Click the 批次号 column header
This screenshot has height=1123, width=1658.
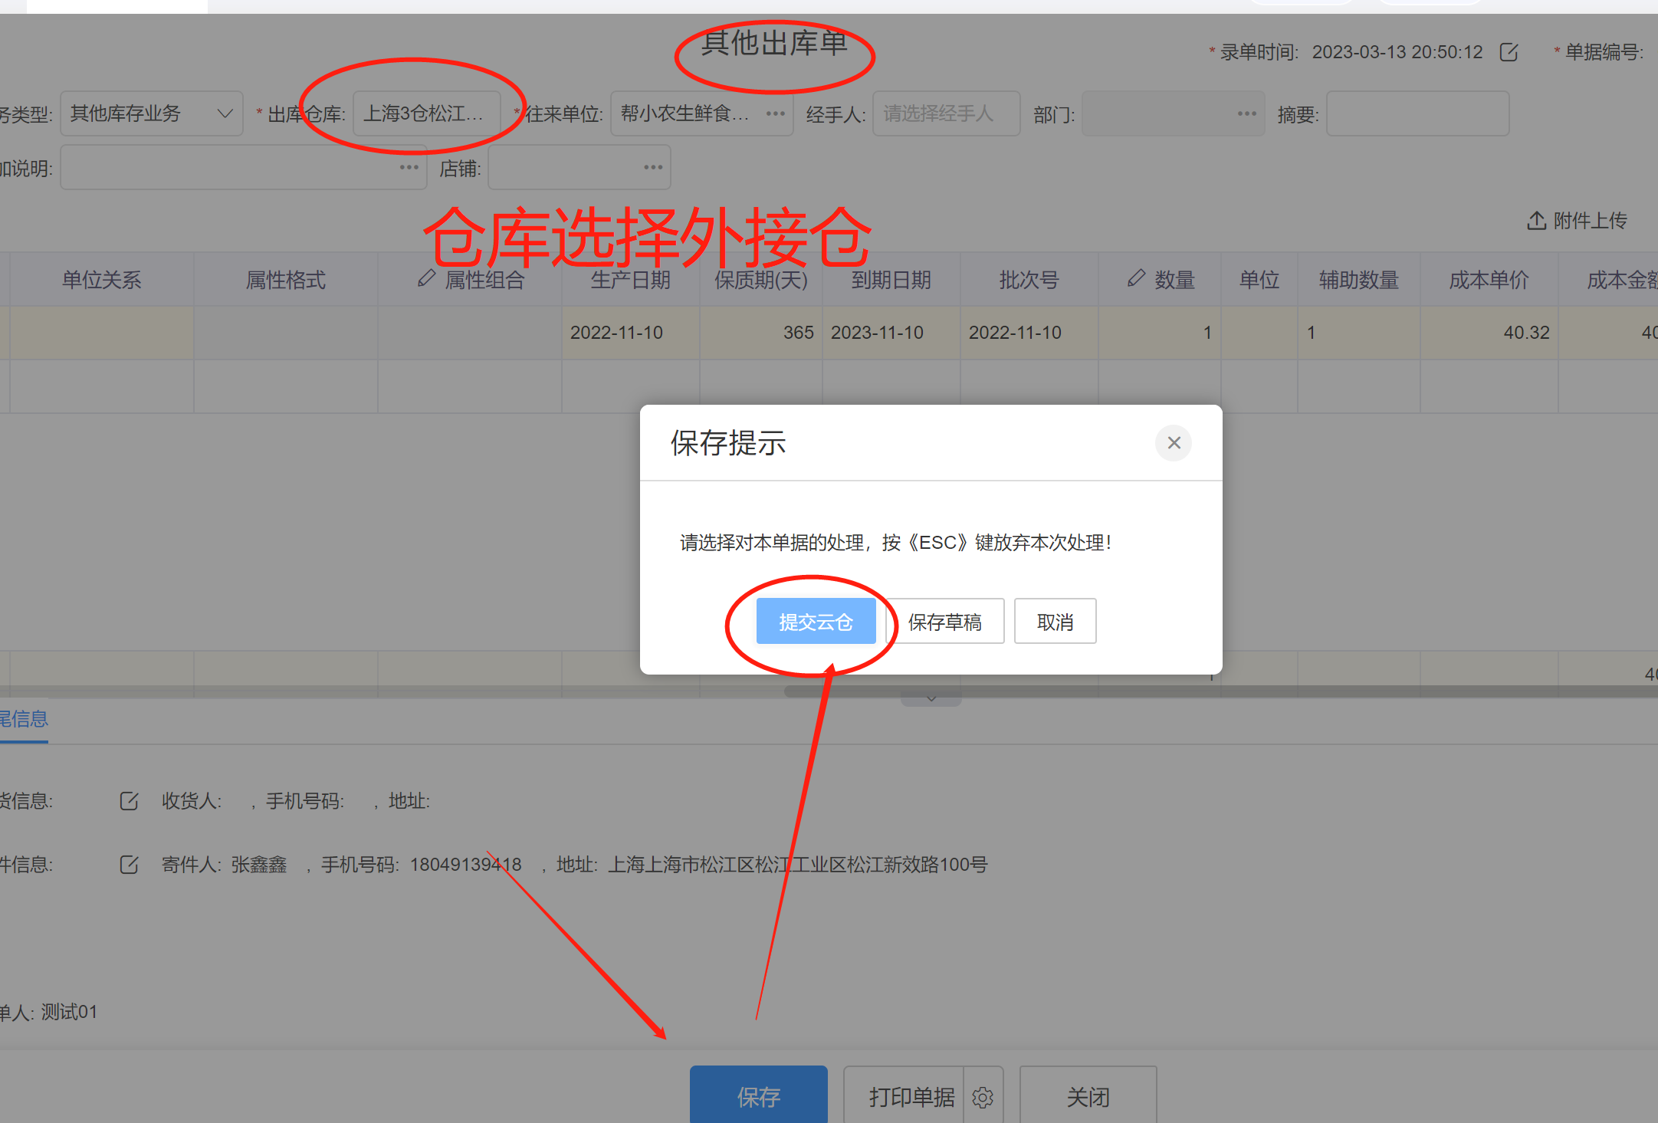click(x=1029, y=280)
